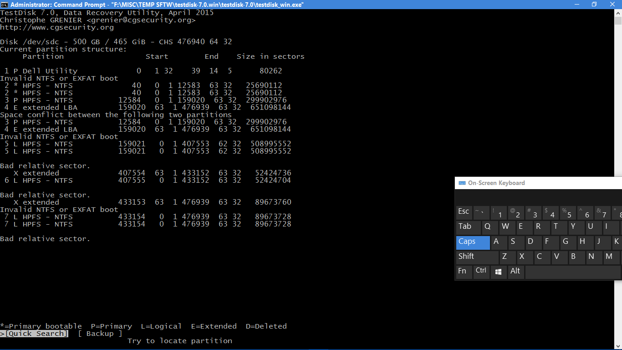Click the Command Prompt vertical scrollbar thumb
Image resolution: width=622 pixels, height=350 pixels.
coord(618,21)
